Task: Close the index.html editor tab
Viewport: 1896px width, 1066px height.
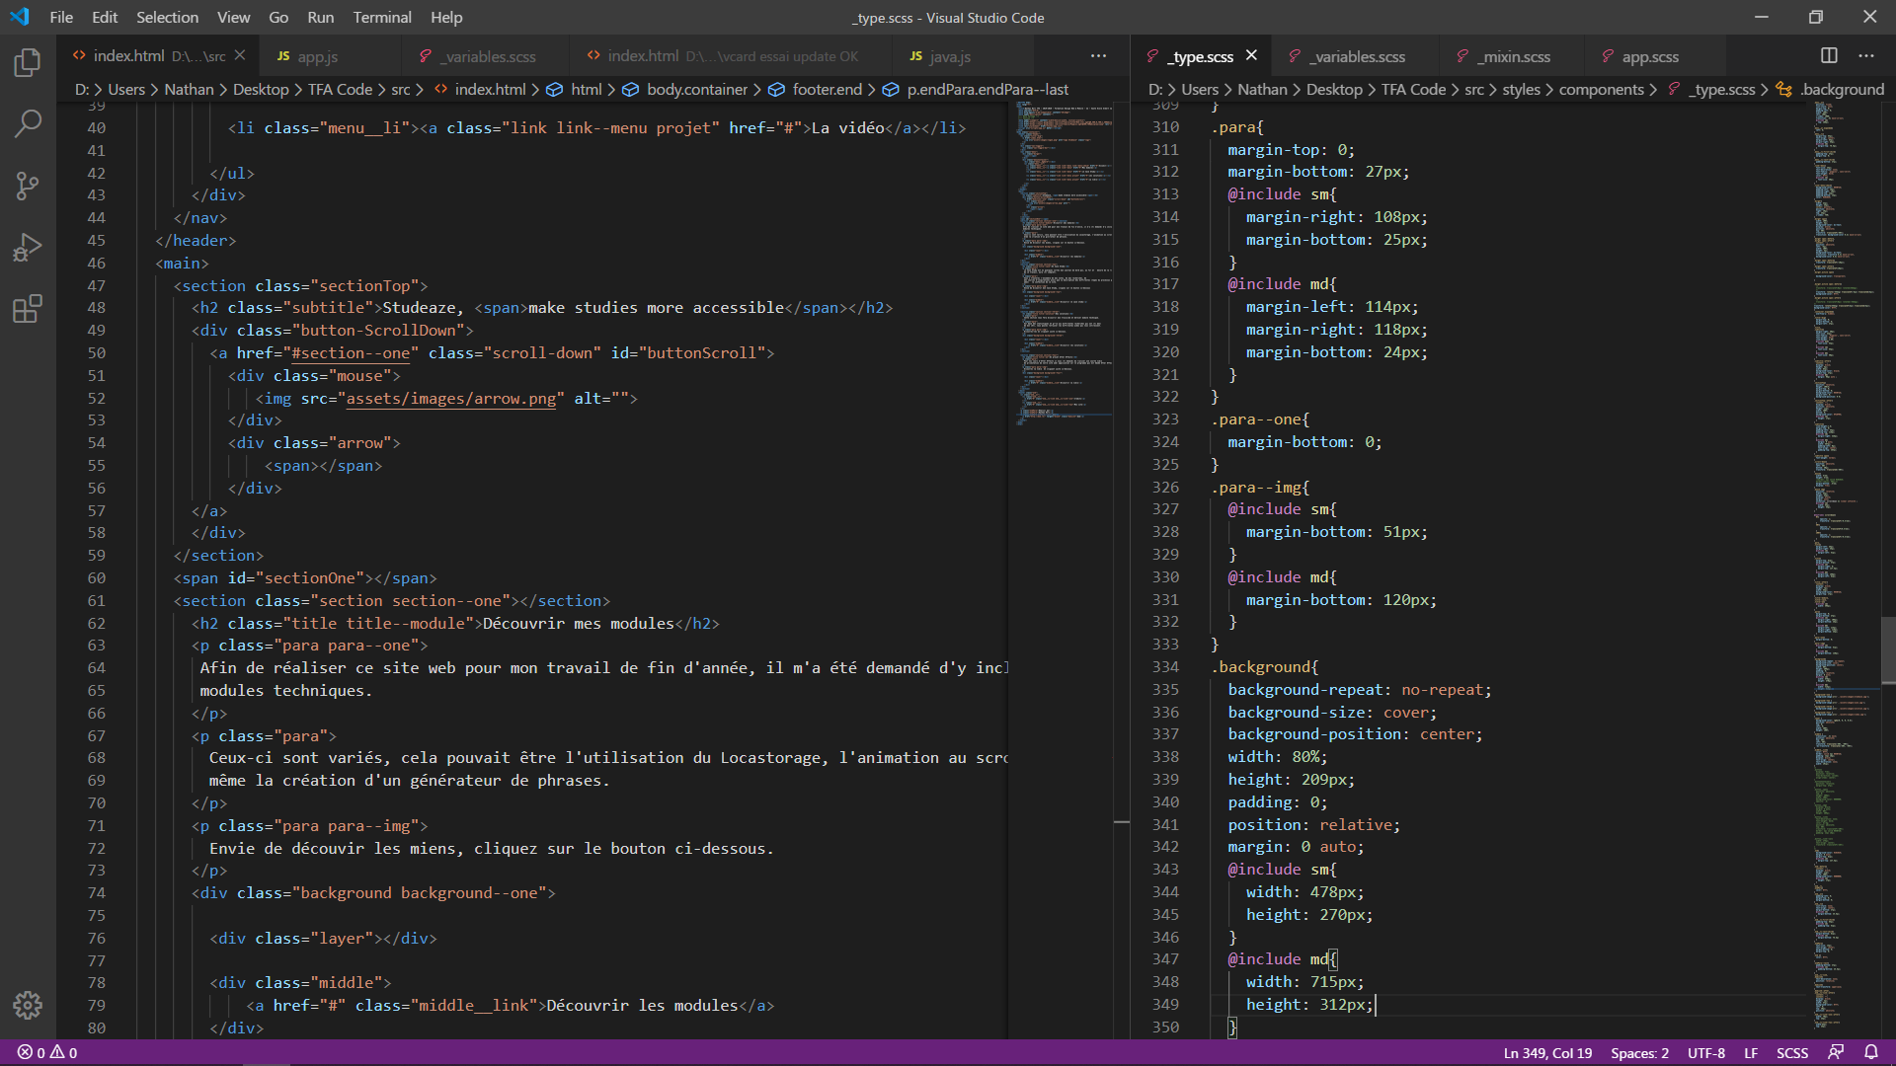Action: click(x=240, y=55)
